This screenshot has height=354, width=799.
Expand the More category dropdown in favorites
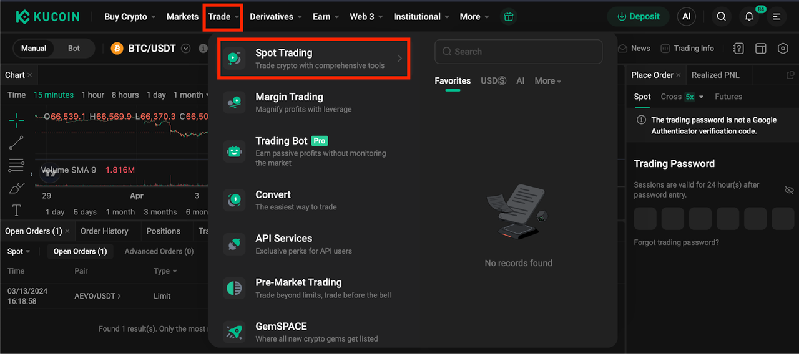pos(547,81)
